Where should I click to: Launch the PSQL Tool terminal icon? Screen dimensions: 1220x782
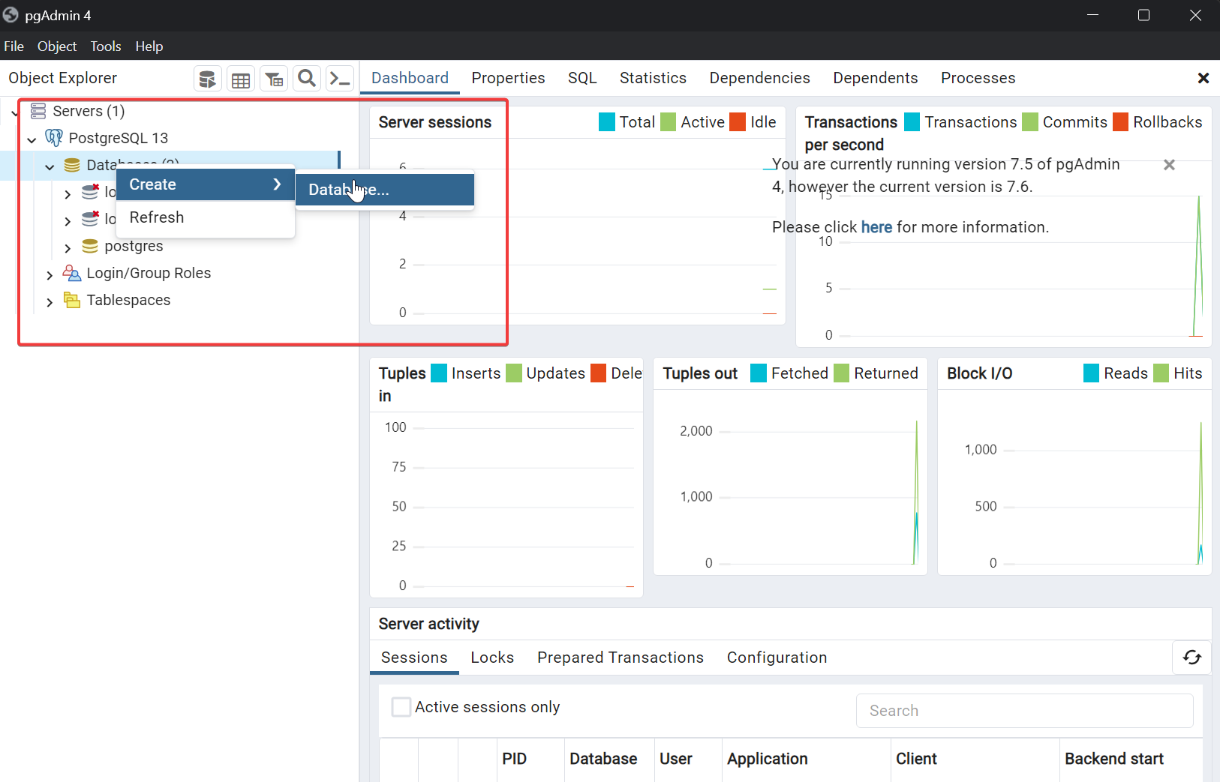[x=340, y=79]
